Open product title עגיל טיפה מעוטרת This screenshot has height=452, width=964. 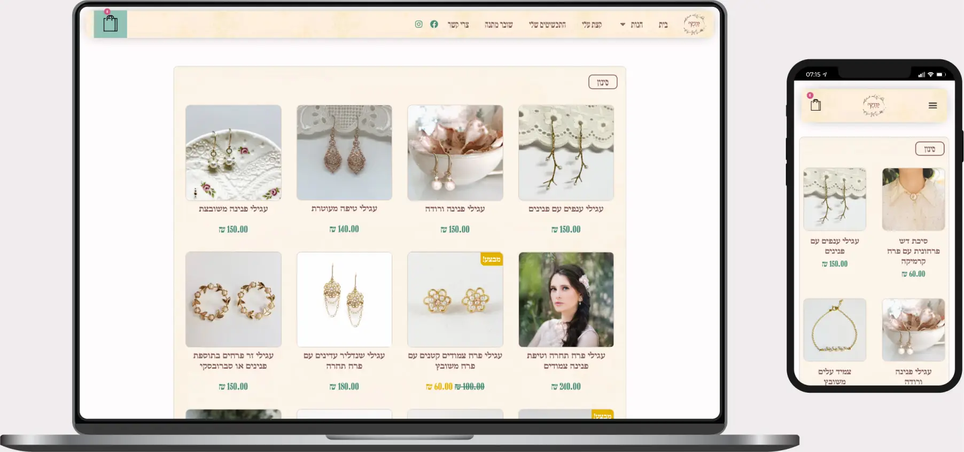(345, 209)
